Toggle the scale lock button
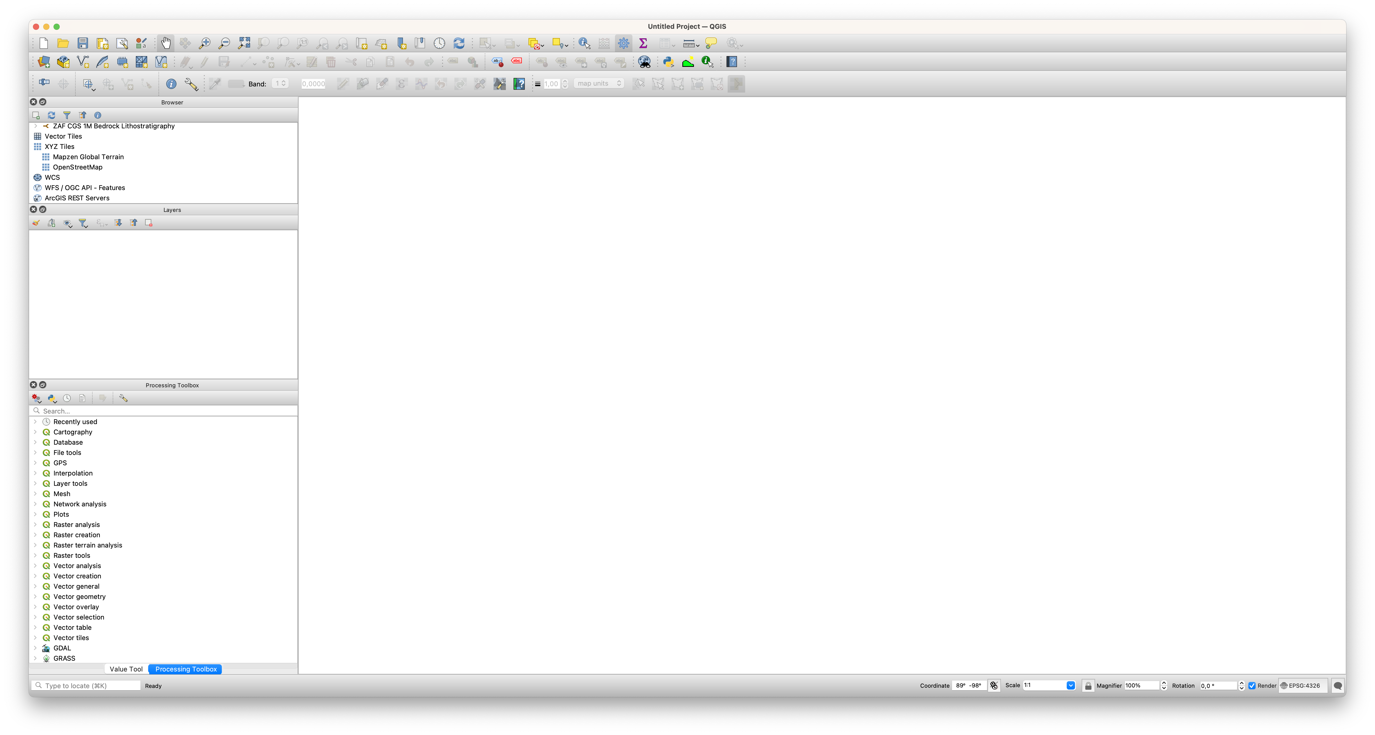The width and height of the screenshot is (1375, 735). point(1088,685)
